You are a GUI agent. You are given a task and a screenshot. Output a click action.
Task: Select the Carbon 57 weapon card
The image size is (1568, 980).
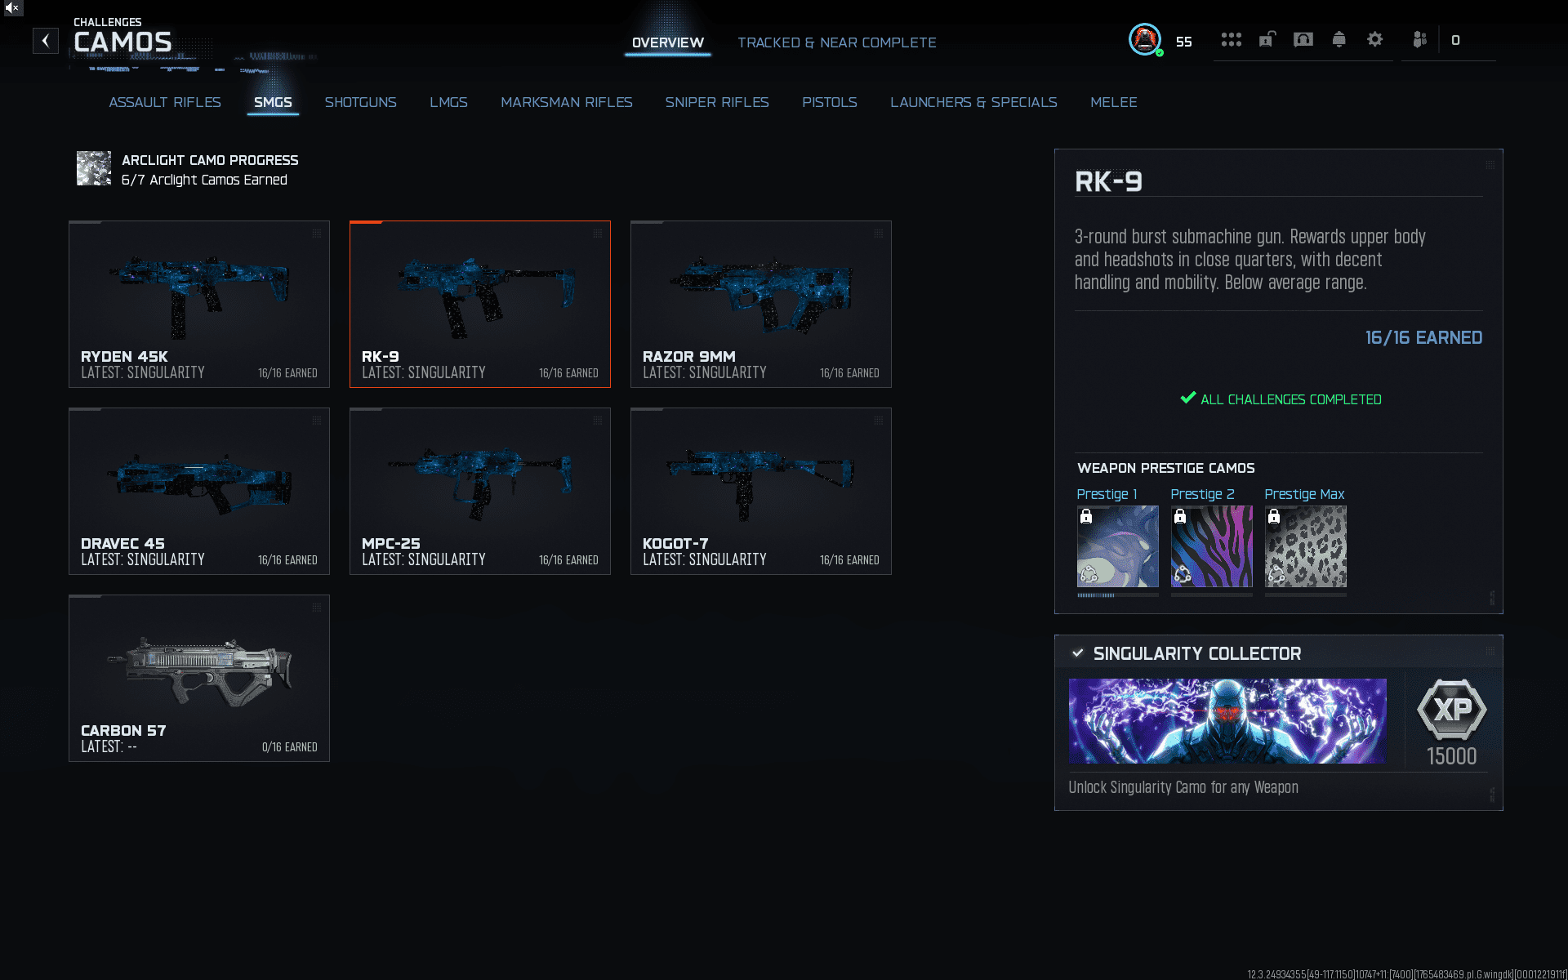(x=199, y=678)
